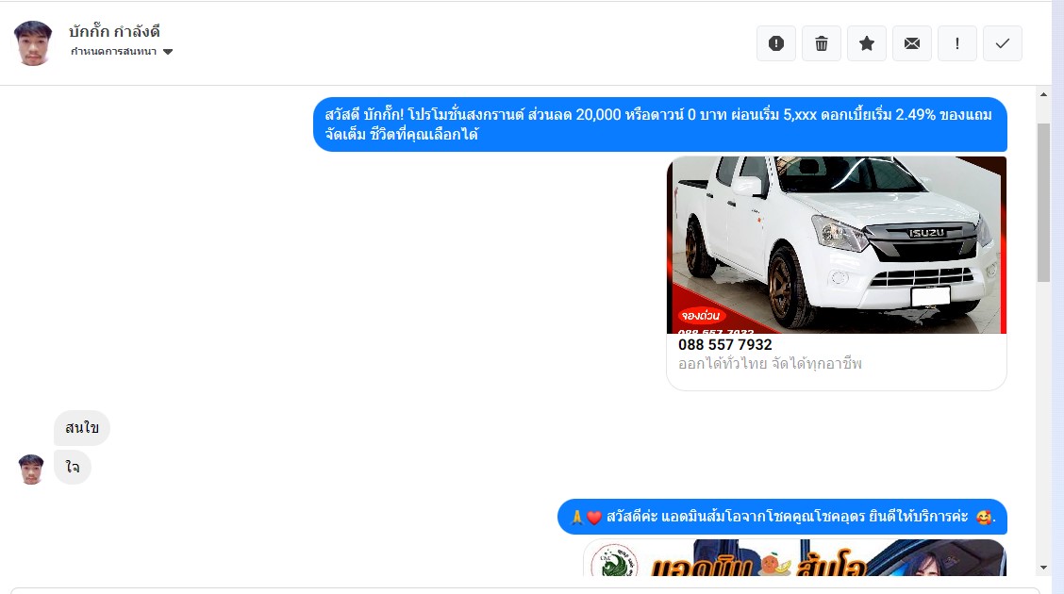1064x594 pixels.
Task: Click the สนใจ message bubble
Action: (x=82, y=428)
